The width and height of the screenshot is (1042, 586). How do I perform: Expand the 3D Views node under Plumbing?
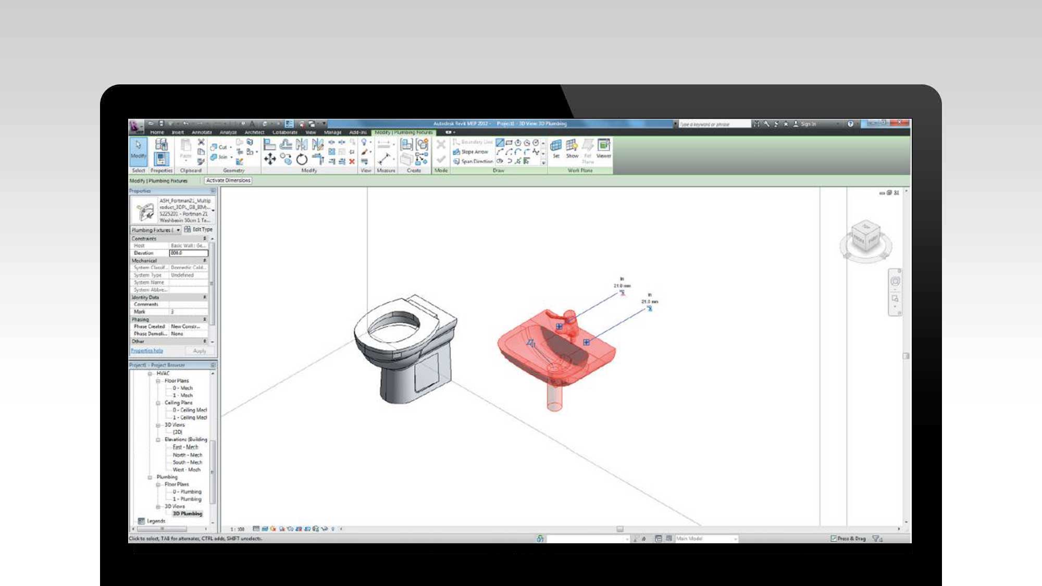(159, 507)
